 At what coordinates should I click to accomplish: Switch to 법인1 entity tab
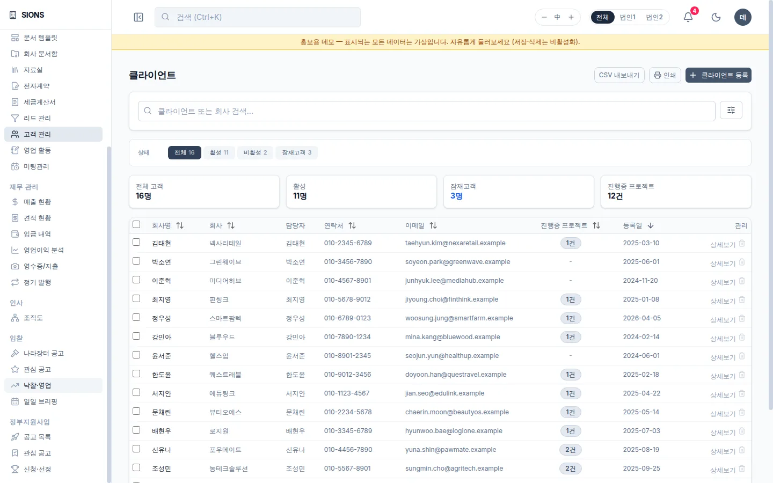click(x=628, y=17)
